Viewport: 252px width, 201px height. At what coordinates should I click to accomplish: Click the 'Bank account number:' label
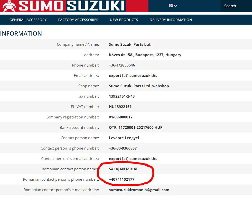coord(79,128)
